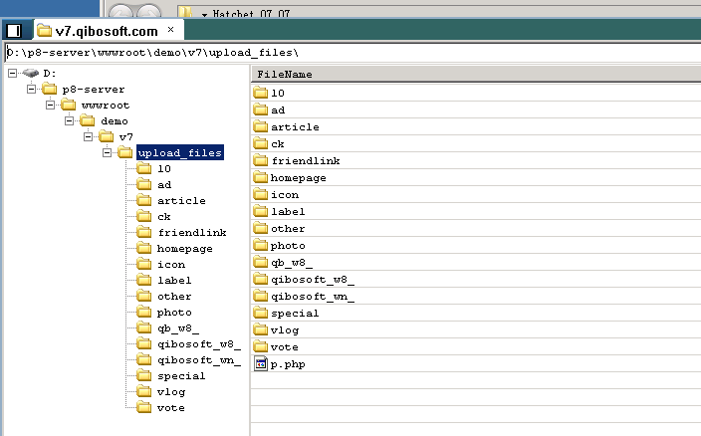Viewport: 701px width, 436px height.
Task: Collapse the demo tree node
Action: pos(68,121)
